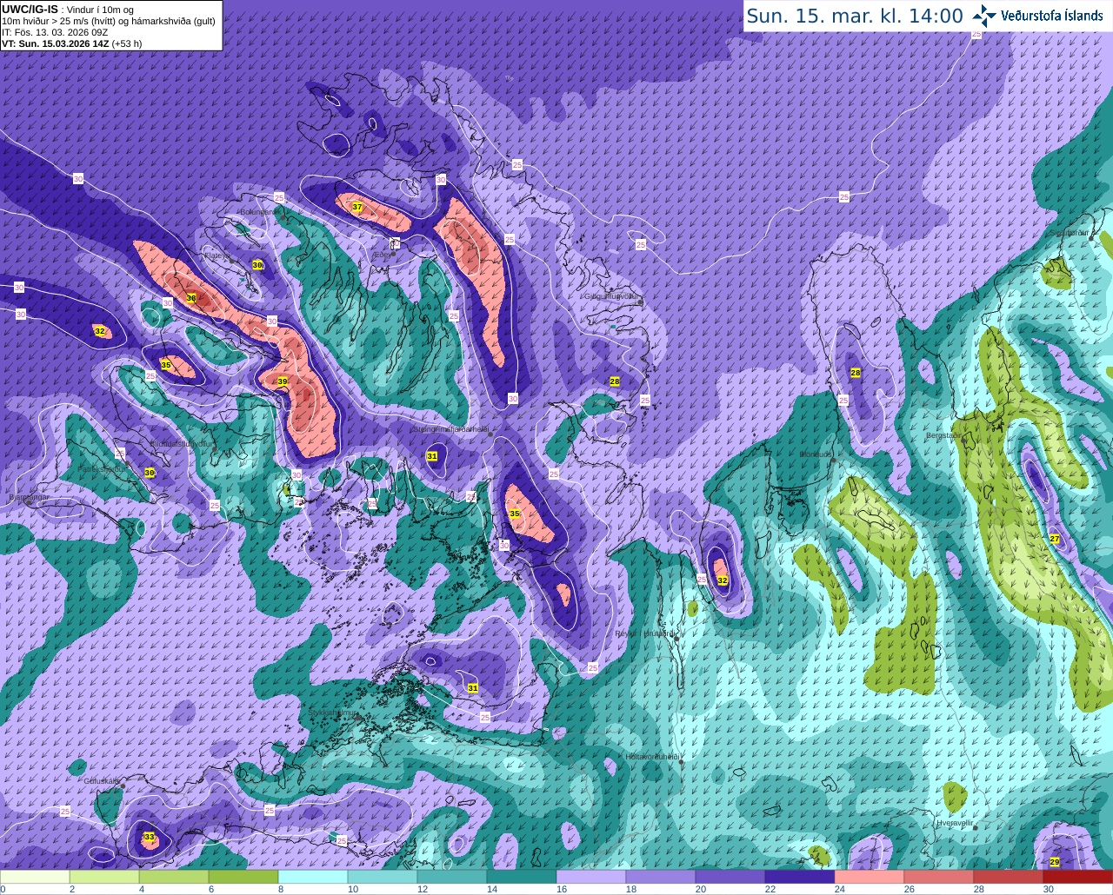Click the yellow gust label 30 near Patreksfjörður
Image resolution: width=1113 pixels, height=895 pixels.
(150, 473)
